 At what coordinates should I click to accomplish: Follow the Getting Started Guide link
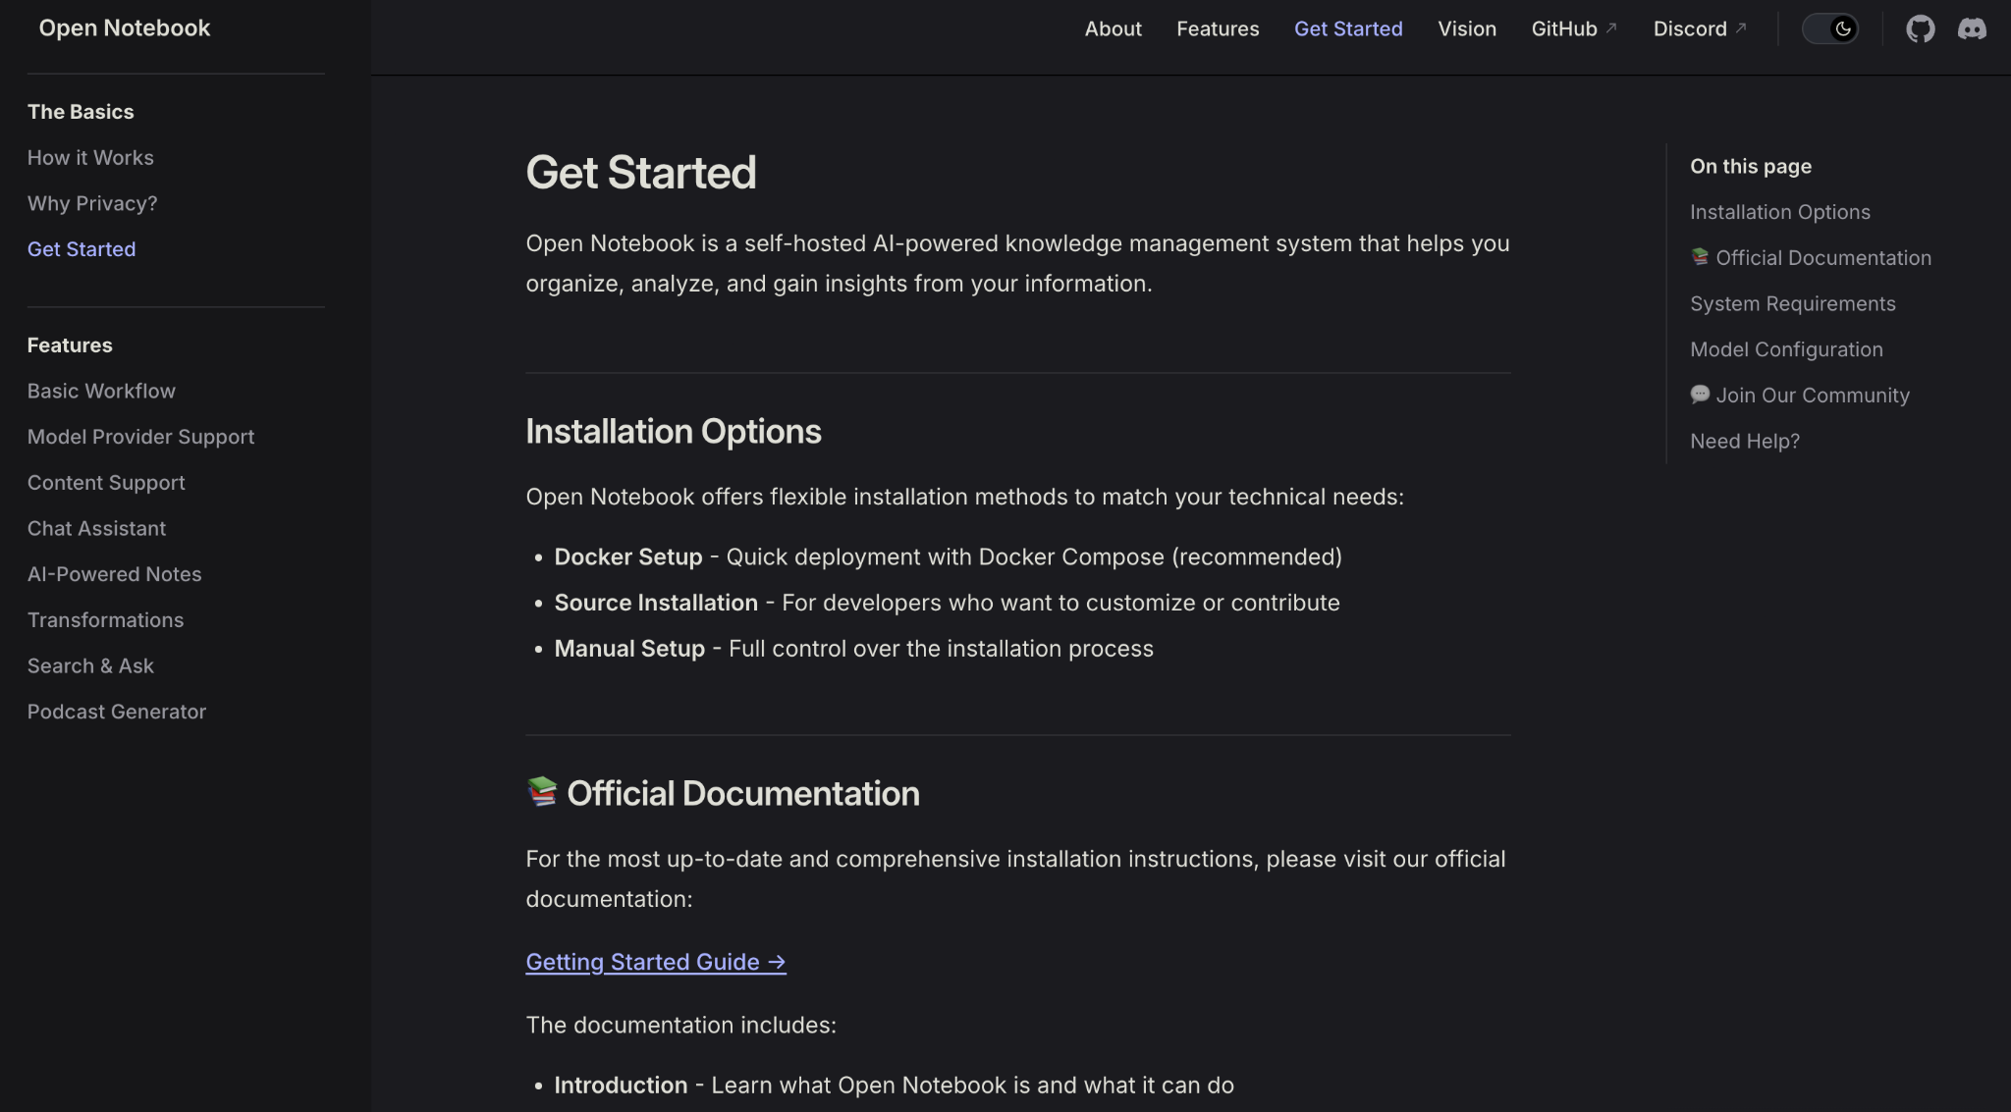[x=656, y=962]
